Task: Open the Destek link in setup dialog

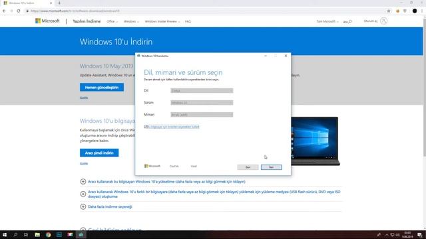Action: tap(174, 166)
